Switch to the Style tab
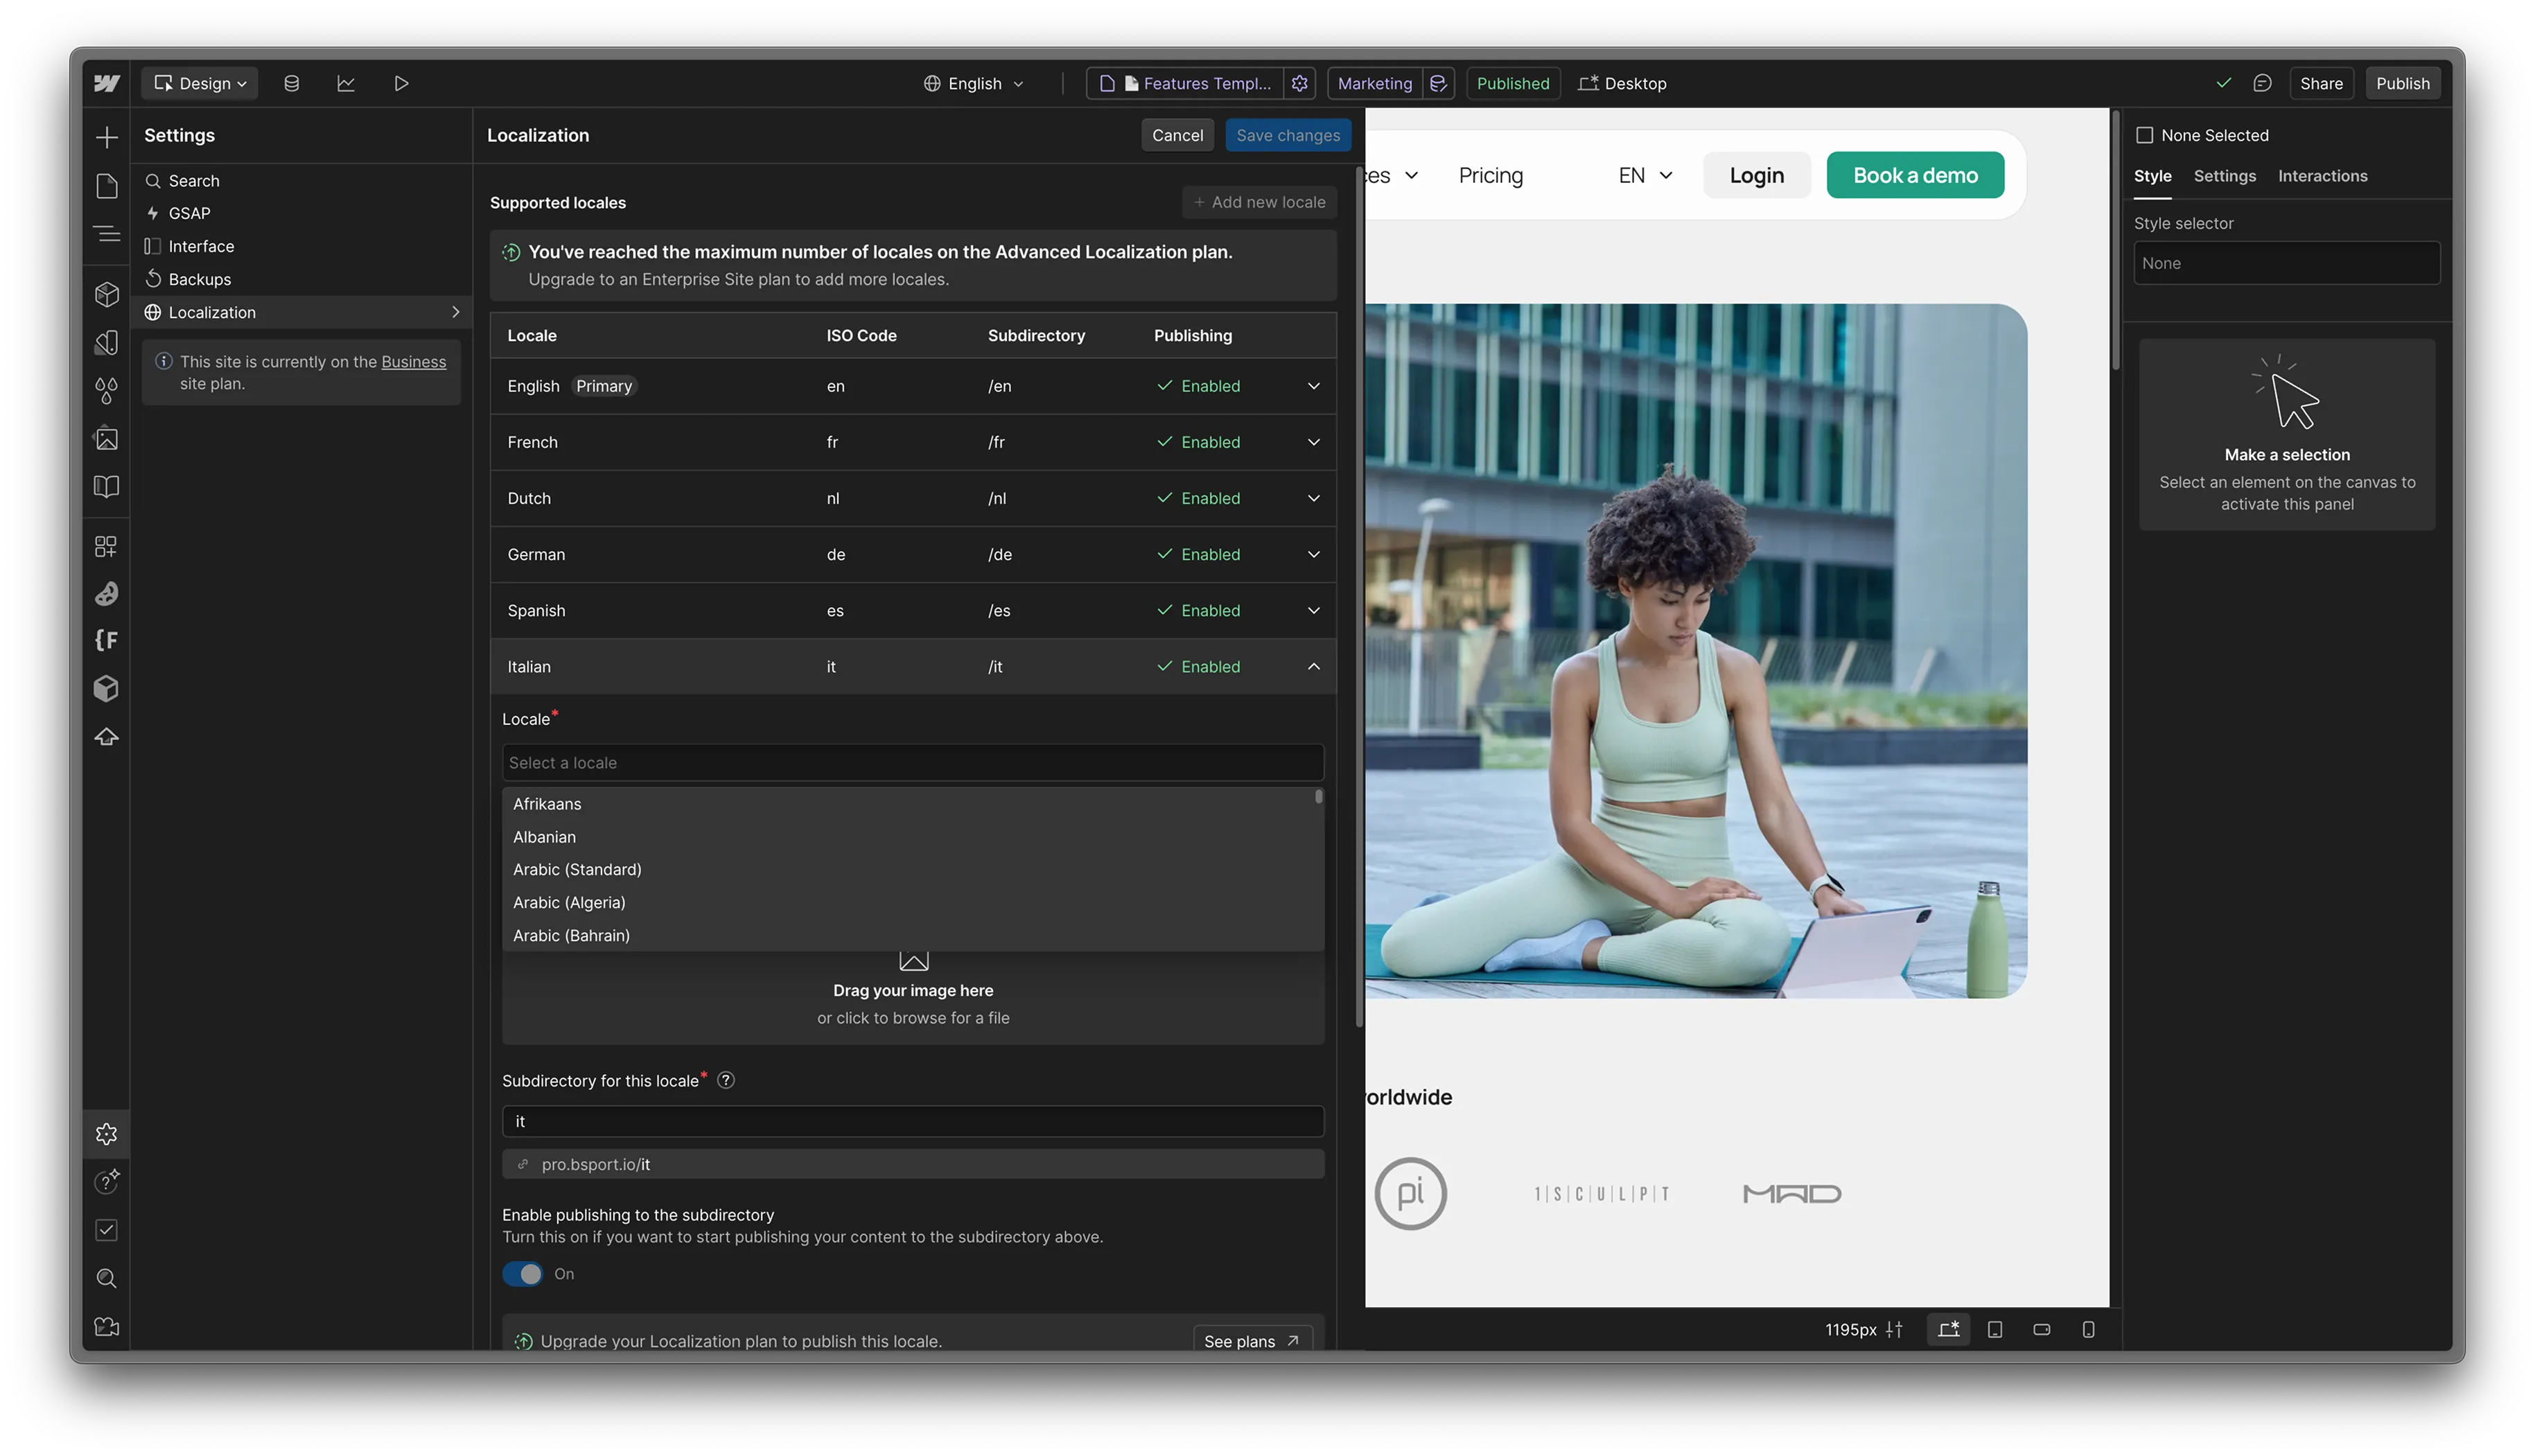2535x1456 pixels. coord(2152,176)
